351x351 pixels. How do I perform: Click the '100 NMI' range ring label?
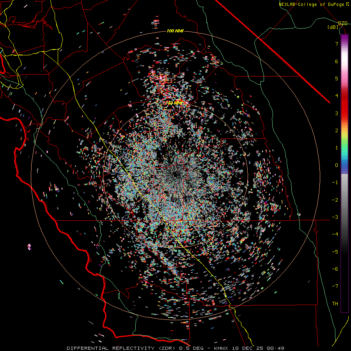coord(175,31)
